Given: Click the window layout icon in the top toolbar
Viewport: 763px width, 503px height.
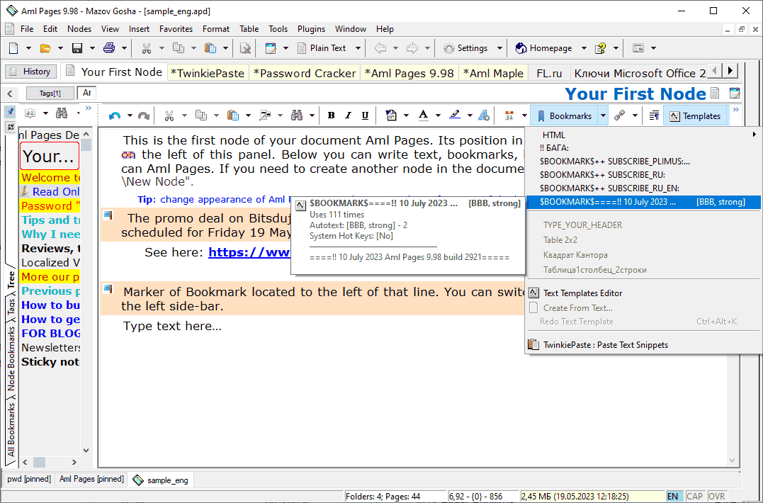Looking at the screenshot, I should [638, 48].
